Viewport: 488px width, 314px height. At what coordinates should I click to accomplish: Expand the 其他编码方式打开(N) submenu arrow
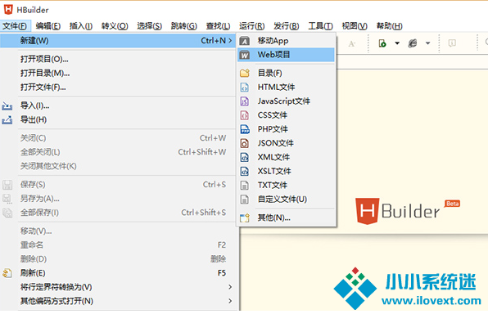pyautogui.click(x=230, y=301)
